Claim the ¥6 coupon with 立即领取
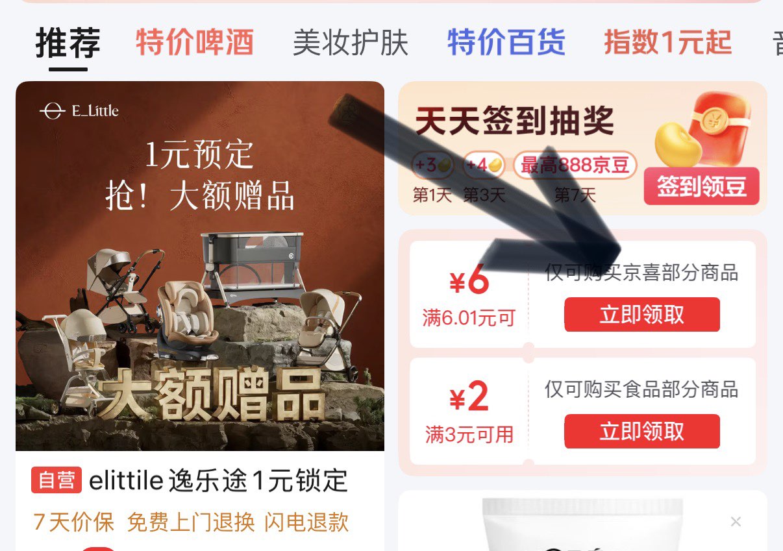The width and height of the screenshot is (783, 551). pyautogui.click(x=642, y=314)
